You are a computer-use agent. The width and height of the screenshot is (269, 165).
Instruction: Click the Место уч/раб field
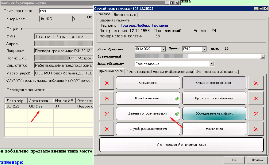[64, 73]
